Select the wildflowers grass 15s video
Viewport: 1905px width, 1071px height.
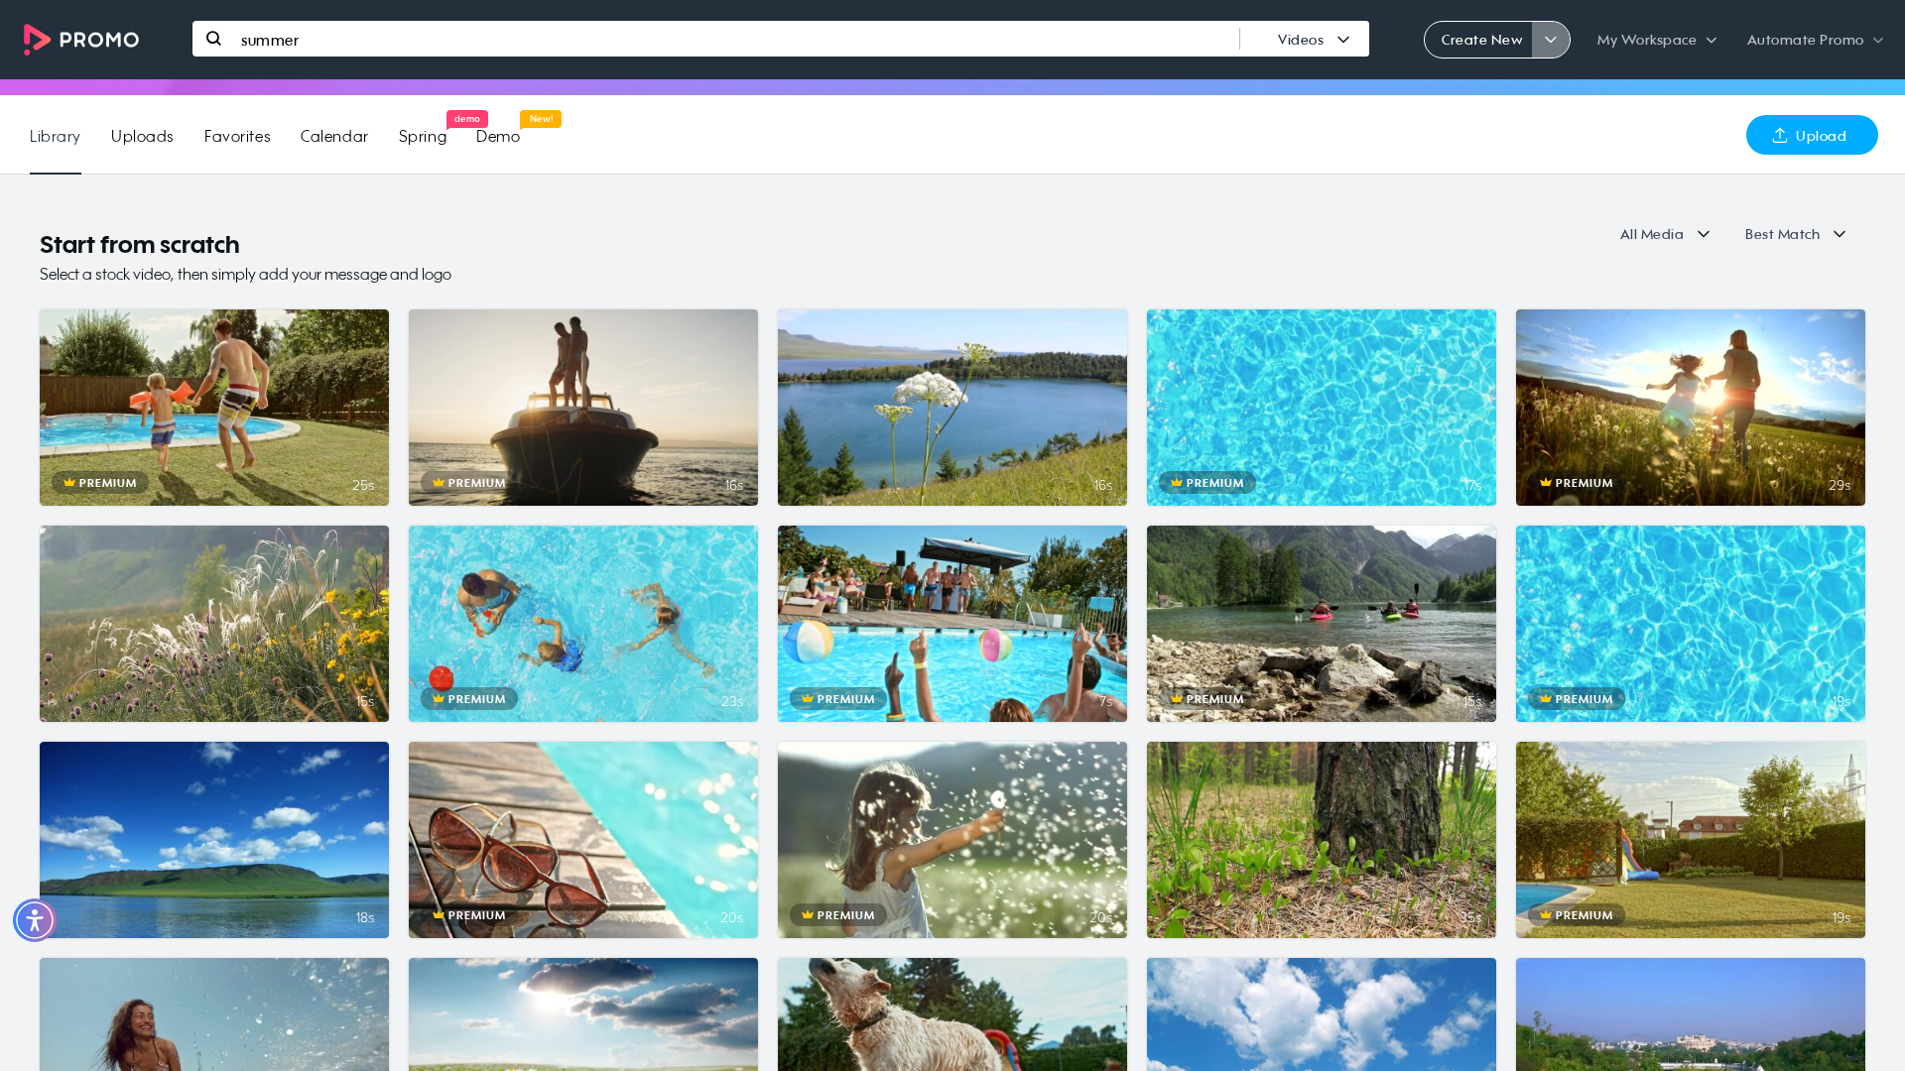click(214, 624)
